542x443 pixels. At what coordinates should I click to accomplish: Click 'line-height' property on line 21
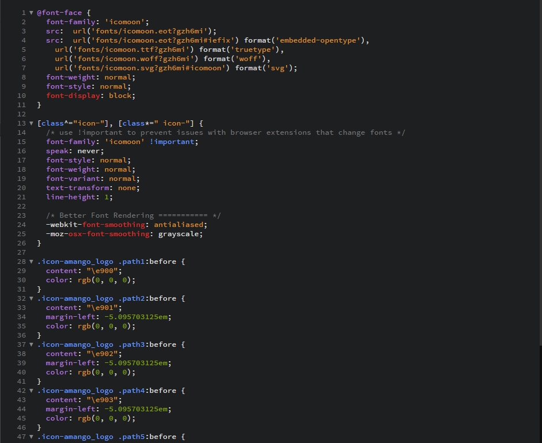point(70,197)
